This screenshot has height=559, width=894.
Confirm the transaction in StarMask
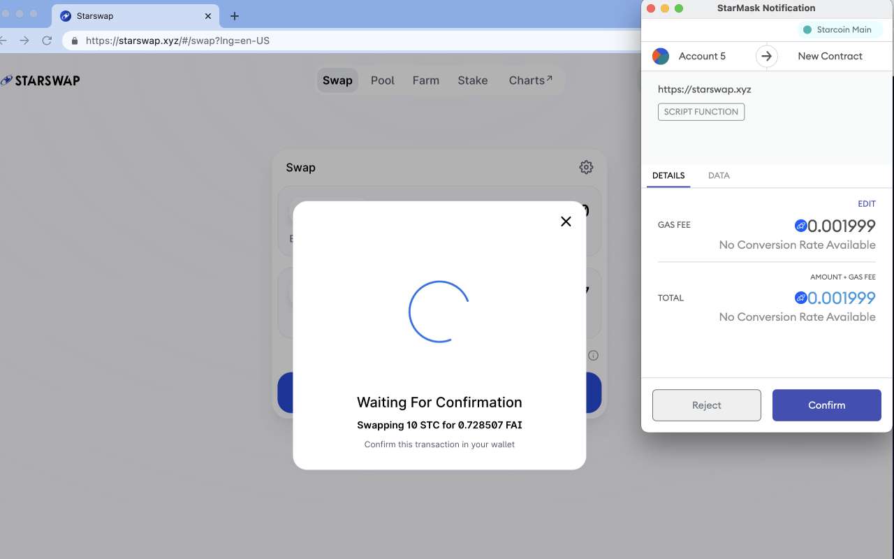point(826,405)
